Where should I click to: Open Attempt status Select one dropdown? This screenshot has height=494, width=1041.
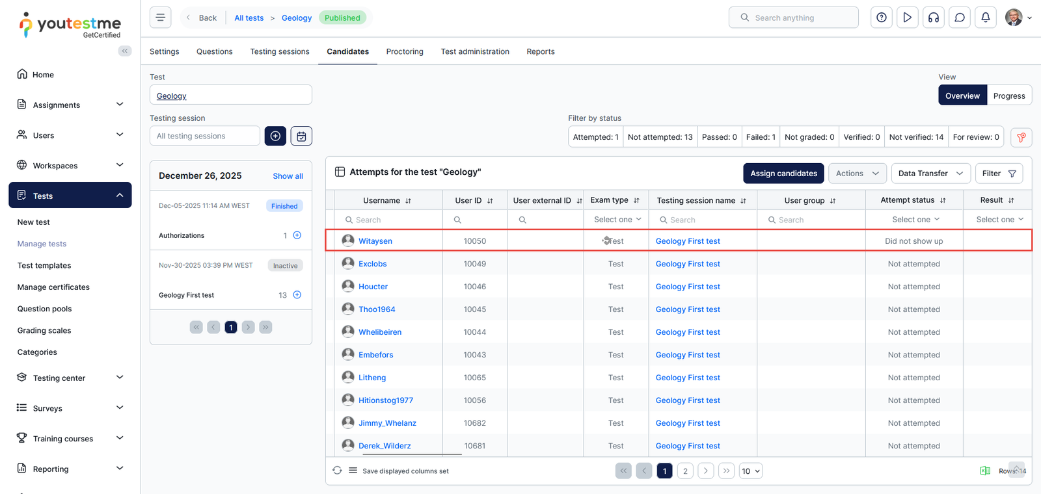[915, 220]
